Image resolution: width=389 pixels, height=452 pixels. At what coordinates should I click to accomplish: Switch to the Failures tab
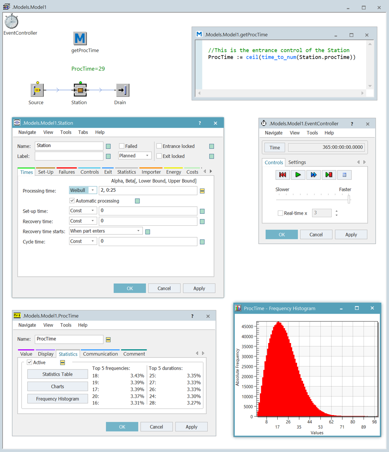67,172
